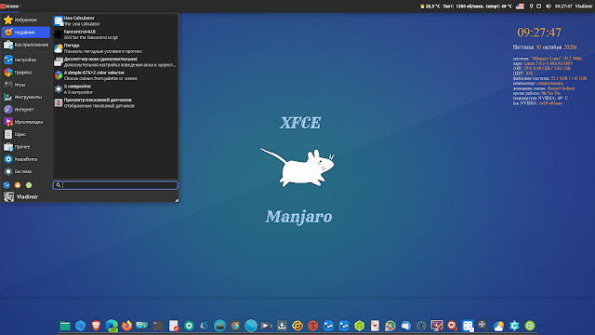Launch Brave browser from the dock
This screenshot has height=335, width=595.
pyautogui.click(x=96, y=326)
